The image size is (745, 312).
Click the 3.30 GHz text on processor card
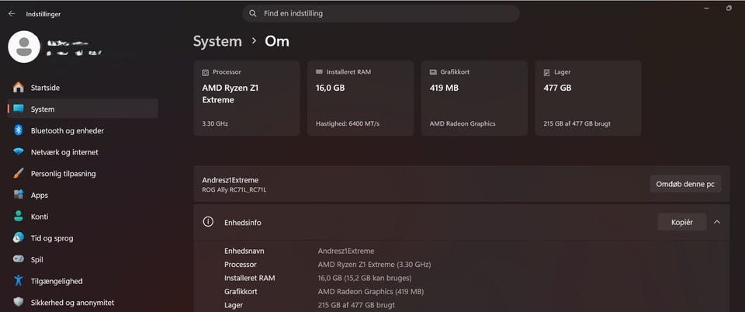click(x=215, y=123)
